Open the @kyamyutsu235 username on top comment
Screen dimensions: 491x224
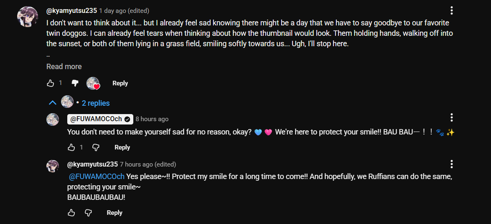pyautogui.click(x=72, y=10)
